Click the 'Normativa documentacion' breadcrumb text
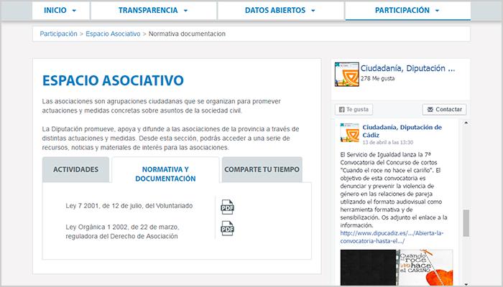Image resolution: width=503 pixels, height=287 pixels. coord(187,34)
